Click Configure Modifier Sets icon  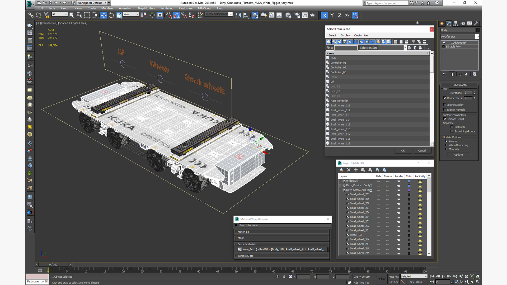click(475, 74)
